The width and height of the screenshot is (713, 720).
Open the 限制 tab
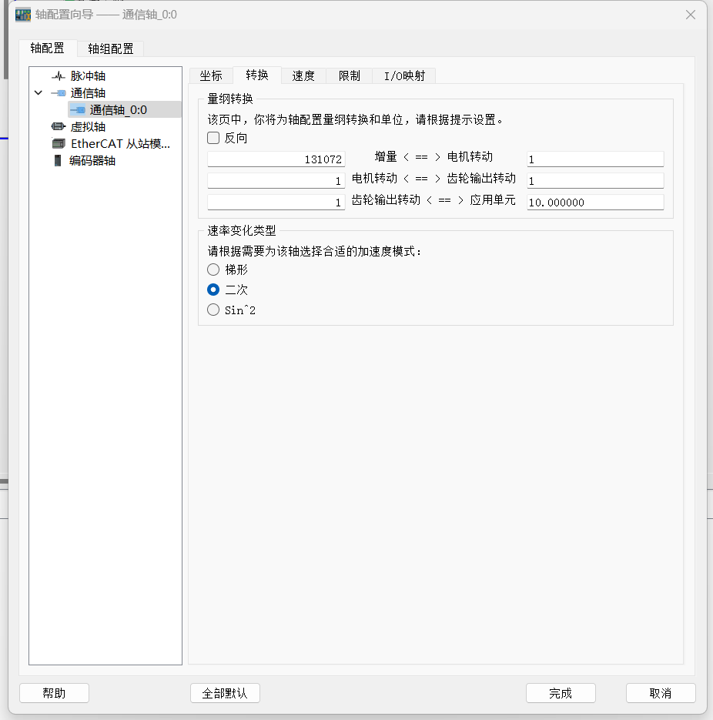pyautogui.click(x=350, y=75)
